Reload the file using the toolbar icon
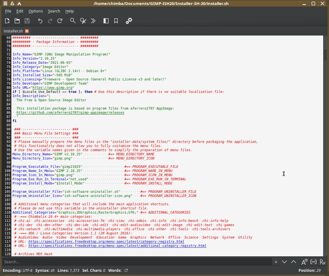This screenshot has width=329, height=276. pos(60,21)
